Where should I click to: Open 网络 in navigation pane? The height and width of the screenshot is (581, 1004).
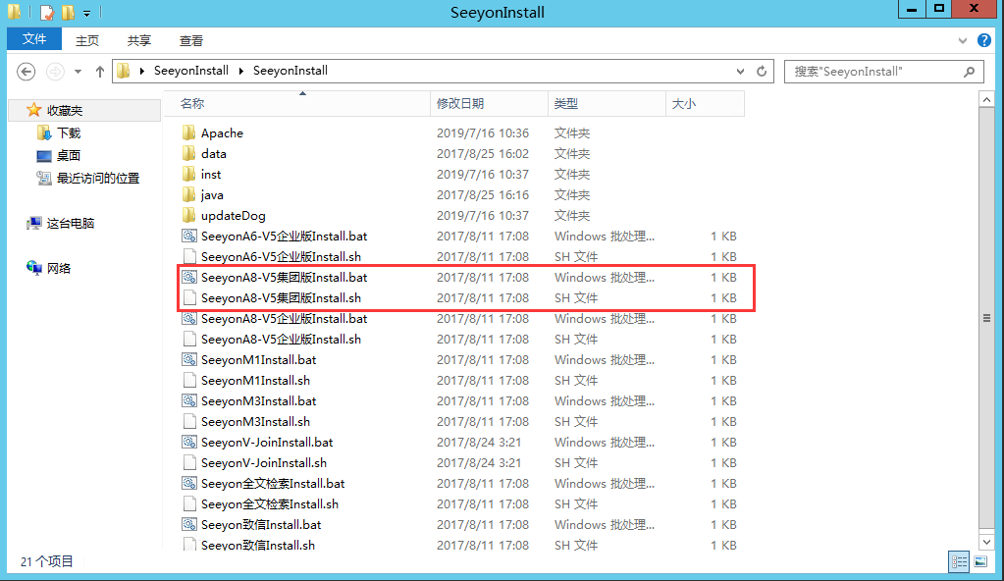[x=58, y=268]
